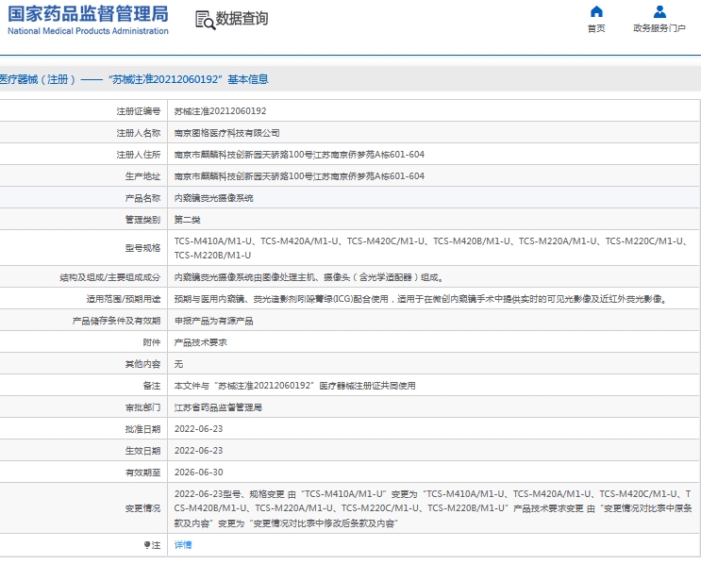Click National Medical Products Administration English subtitle

click(88, 31)
